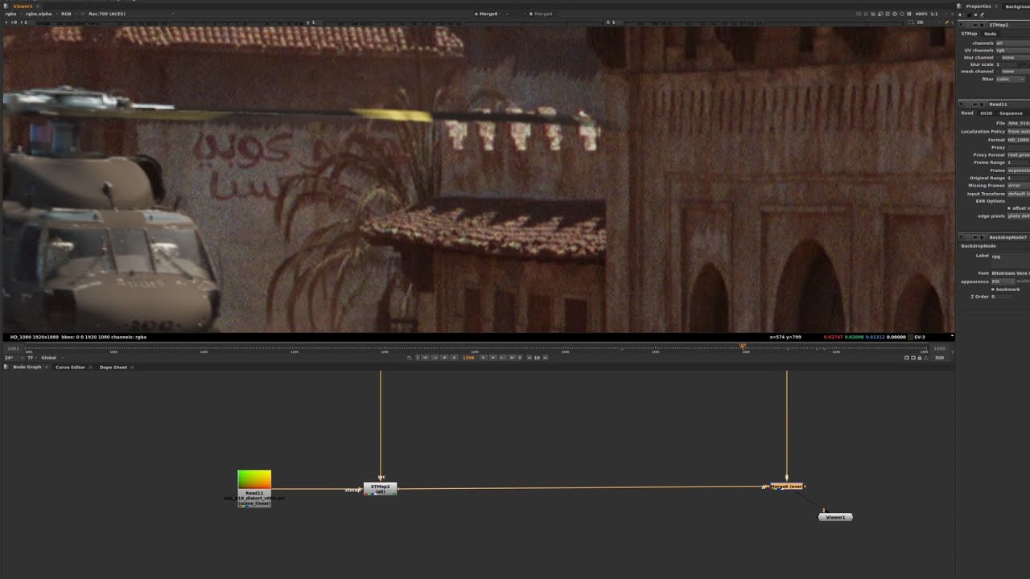Open the OCIO tab in Read11 properties
Viewport: 1030px width, 579px height.
click(x=986, y=113)
